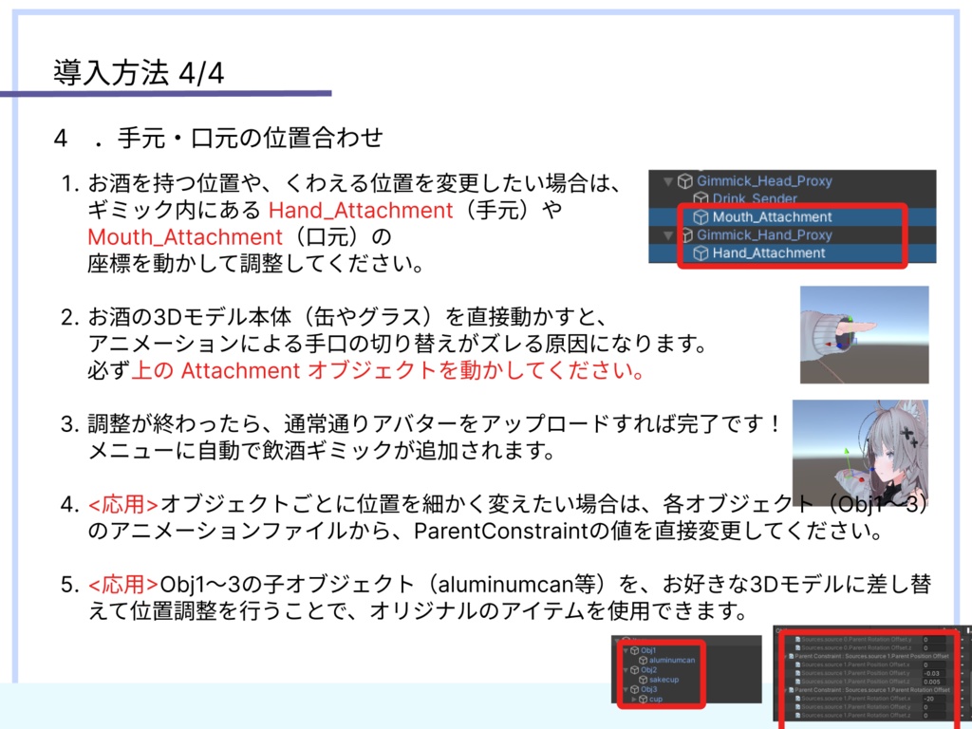Click the Position Offset.y value field -0.03
Viewport: 972px width, 729px height.
(934, 673)
